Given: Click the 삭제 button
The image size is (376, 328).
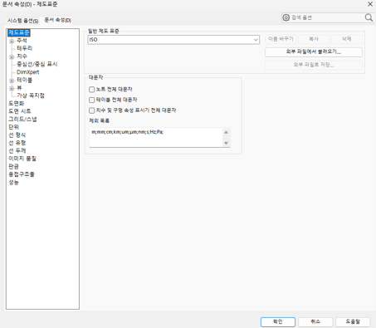Looking at the screenshot, I should pyautogui.click(x=346, y=39).
